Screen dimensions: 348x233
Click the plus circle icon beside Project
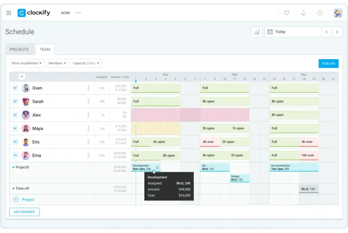coord(16,200)
